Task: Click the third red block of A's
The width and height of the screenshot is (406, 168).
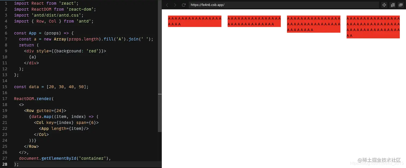Action: point(314,24)
